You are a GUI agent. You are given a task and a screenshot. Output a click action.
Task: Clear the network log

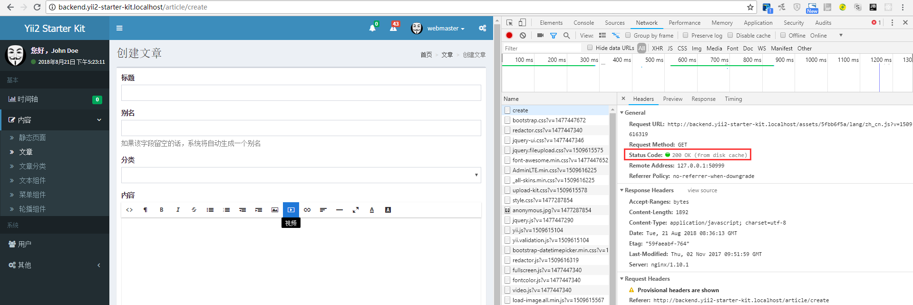[x=523, y=35]
